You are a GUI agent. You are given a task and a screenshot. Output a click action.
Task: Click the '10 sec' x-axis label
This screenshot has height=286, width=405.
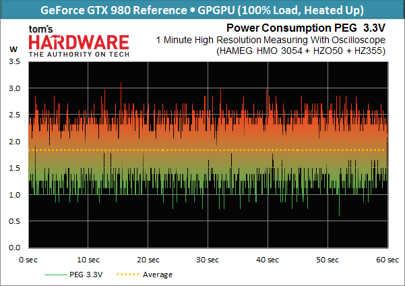88,260
